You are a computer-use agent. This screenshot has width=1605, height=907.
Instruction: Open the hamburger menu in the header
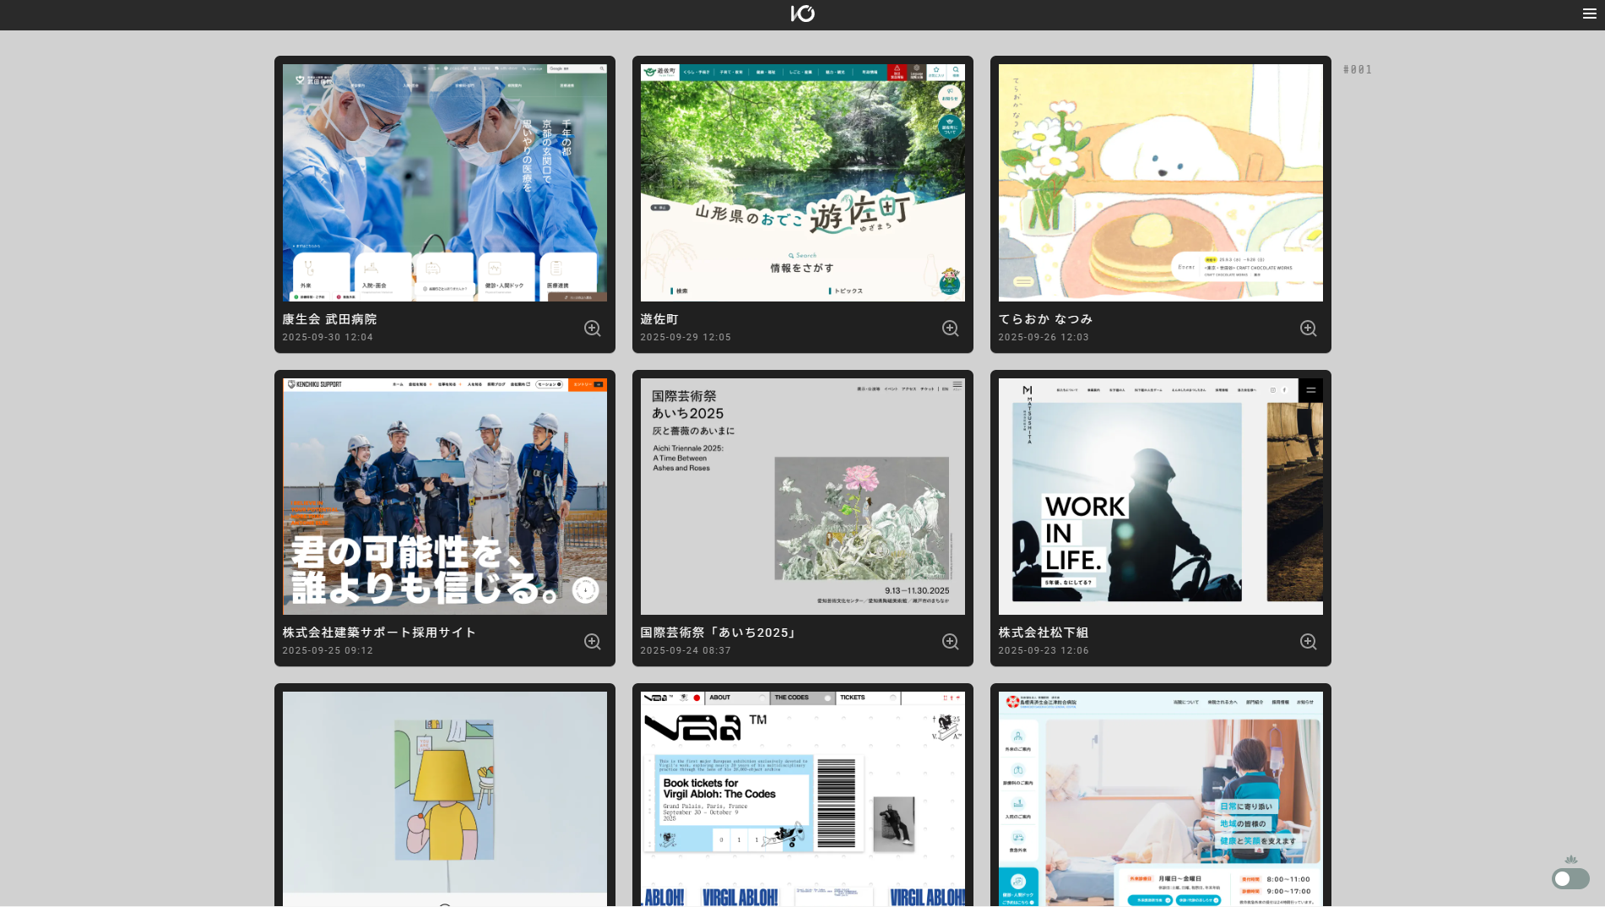1589,14
